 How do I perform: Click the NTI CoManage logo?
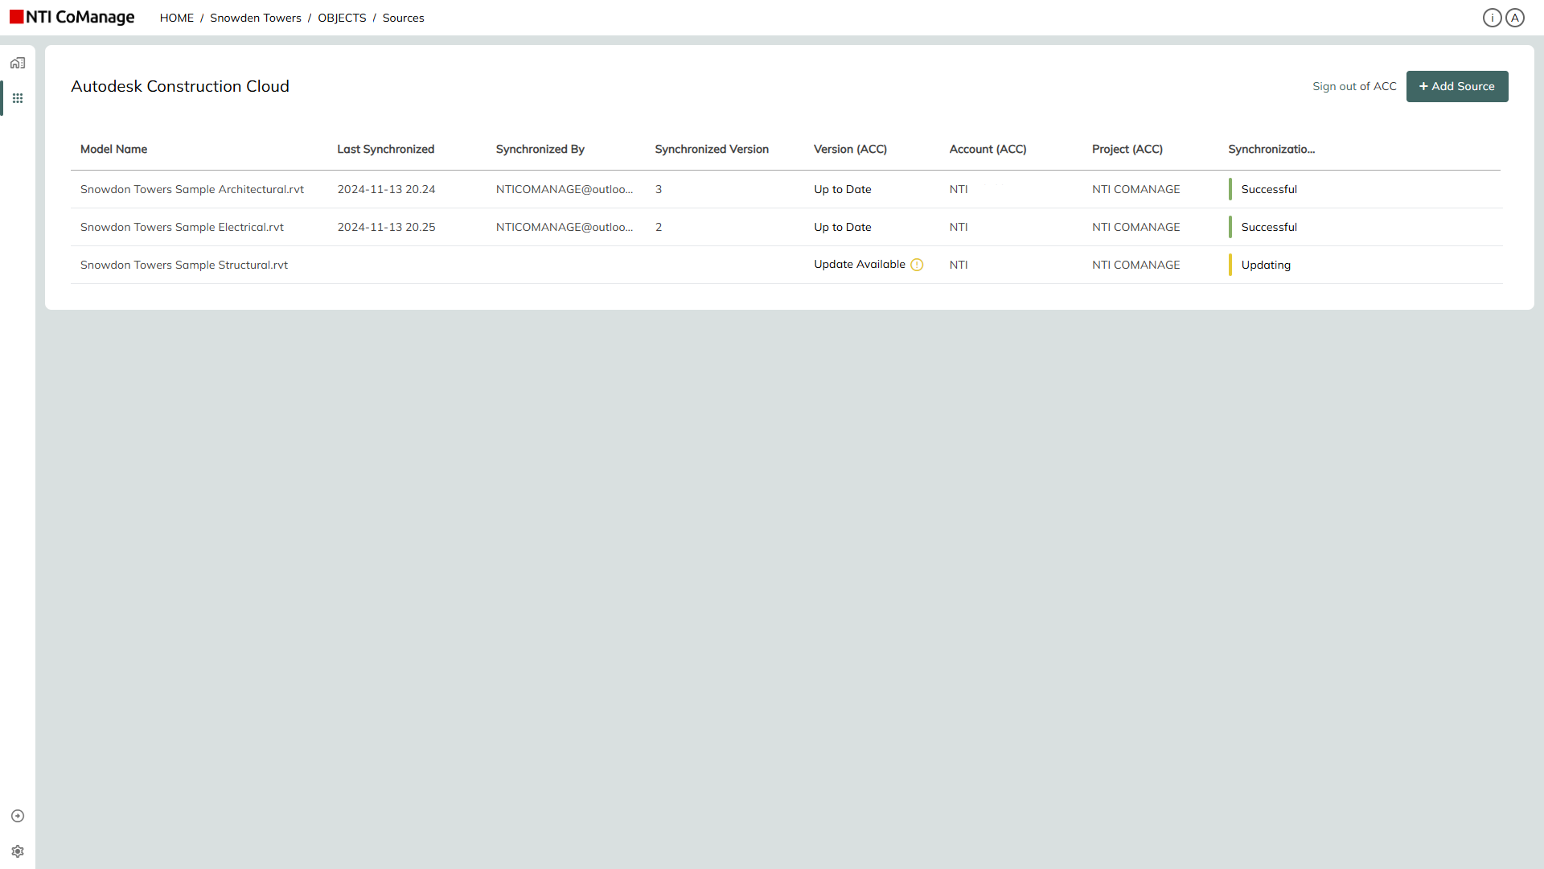click(x=72, y=18)
